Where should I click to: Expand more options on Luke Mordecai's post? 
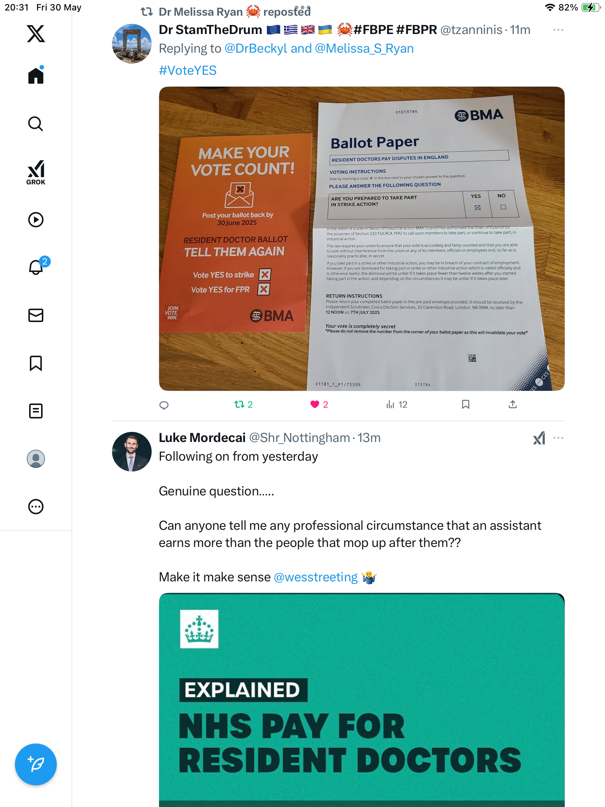[x=558, y=438]
